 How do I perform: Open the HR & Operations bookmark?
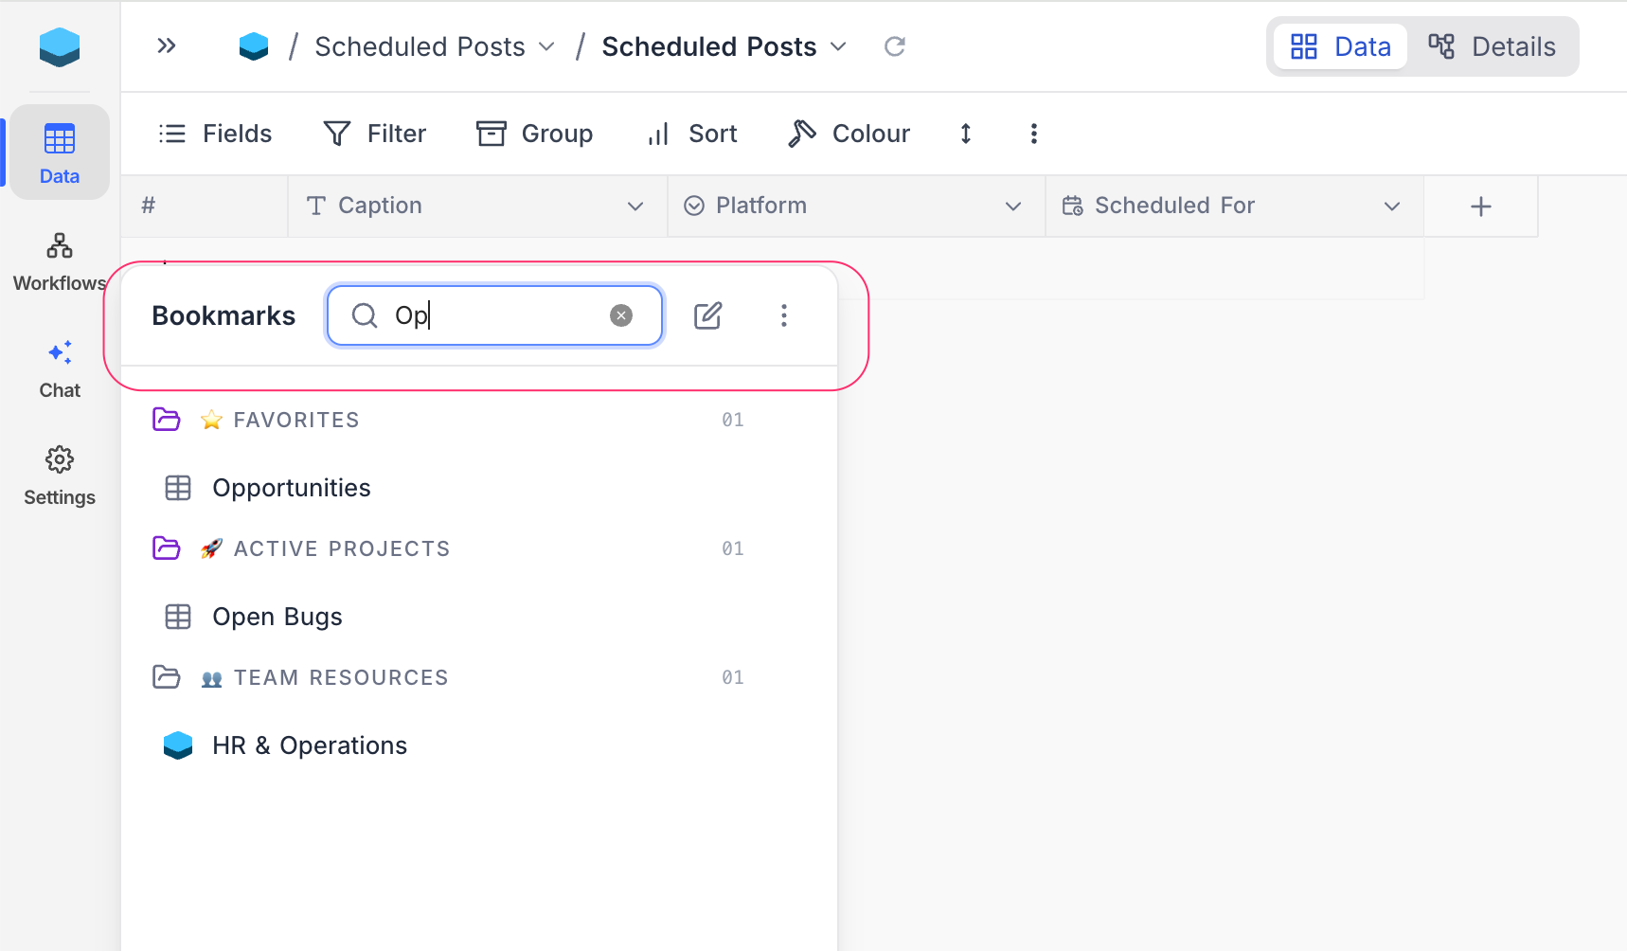coord(310,745)
